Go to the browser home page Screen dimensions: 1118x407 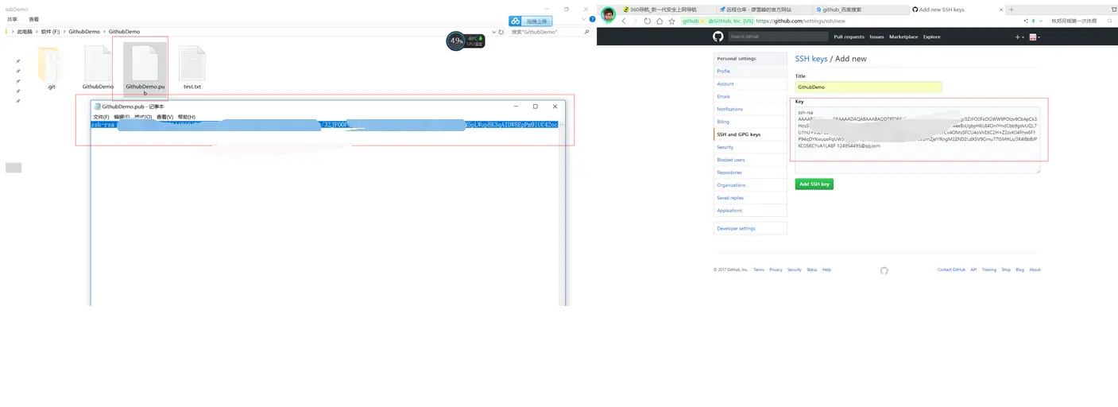pyautogui.click(x=660, y=21)
